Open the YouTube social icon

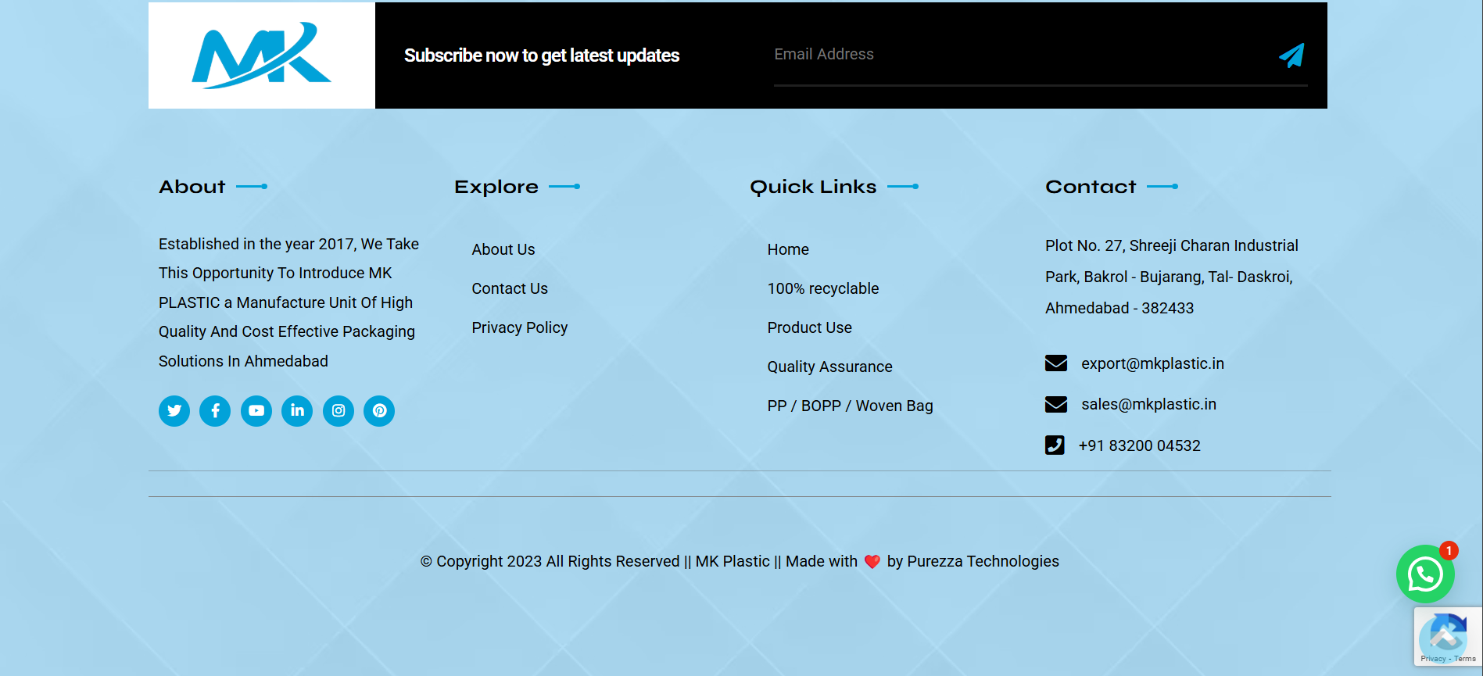(256, 411)
